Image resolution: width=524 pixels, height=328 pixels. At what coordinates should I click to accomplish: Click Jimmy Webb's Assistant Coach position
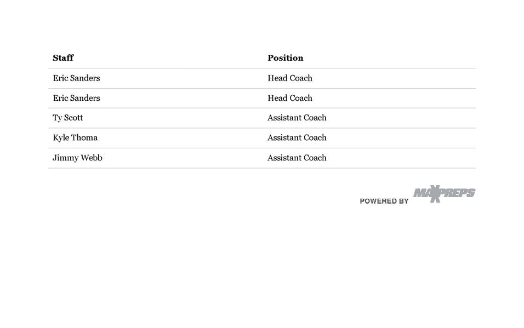[297, 158]
